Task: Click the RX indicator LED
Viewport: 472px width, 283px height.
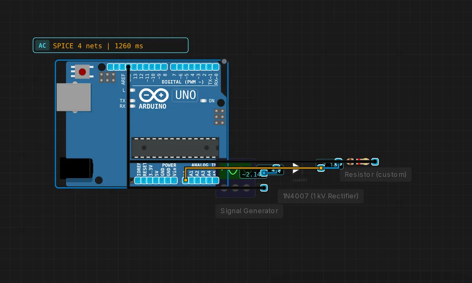Action: pos(132,106)
